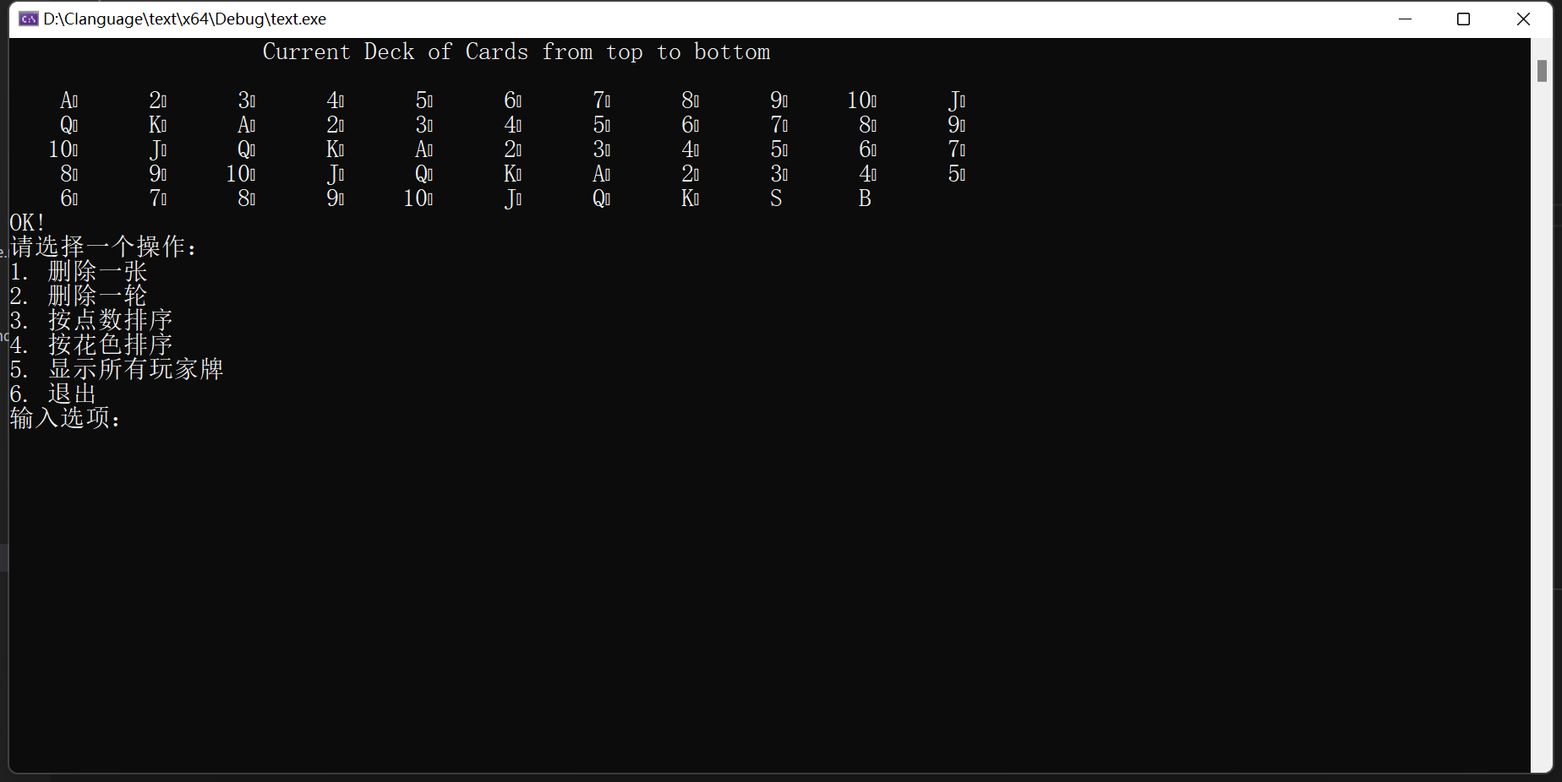Click the '输入选项' input prompt

tap(66, 419)
